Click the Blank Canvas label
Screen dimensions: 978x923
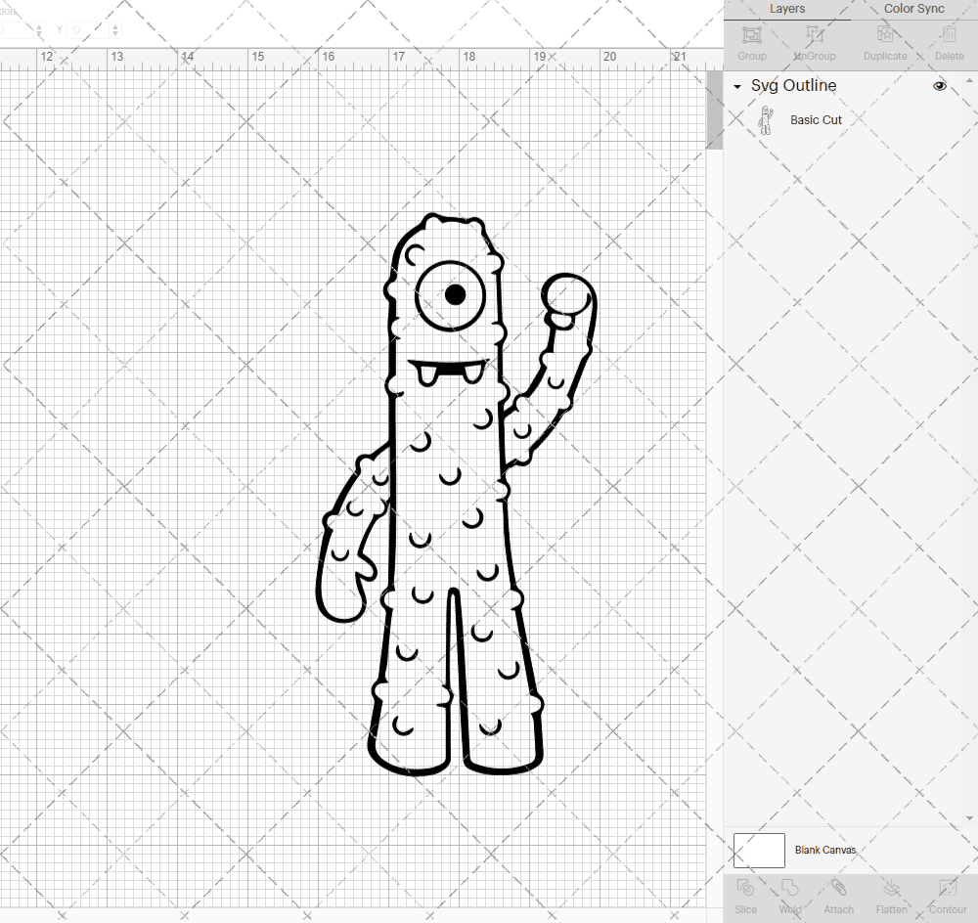(x=824, y=851)
